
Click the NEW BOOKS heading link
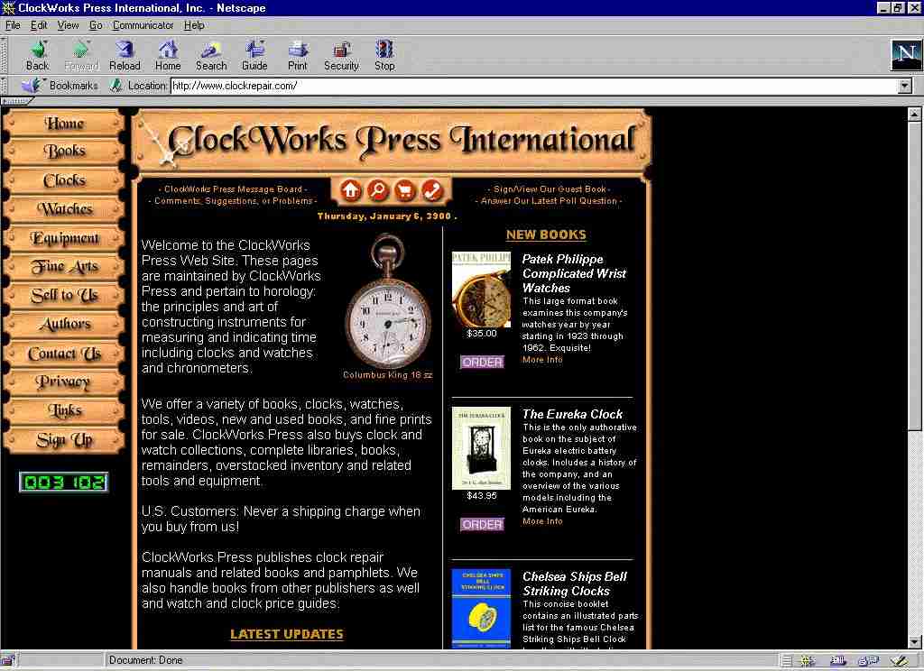(546, 234)
